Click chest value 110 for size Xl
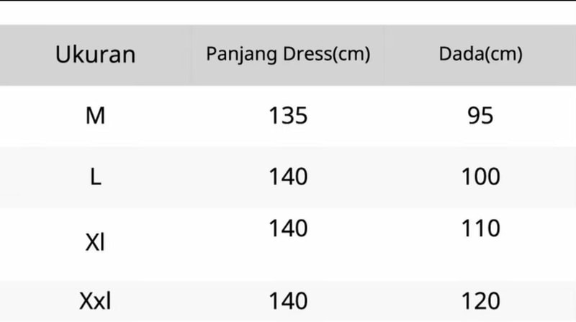 click(480, 228)
